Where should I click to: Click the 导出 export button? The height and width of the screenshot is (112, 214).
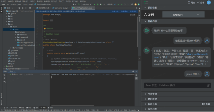[x=191, y=3]
